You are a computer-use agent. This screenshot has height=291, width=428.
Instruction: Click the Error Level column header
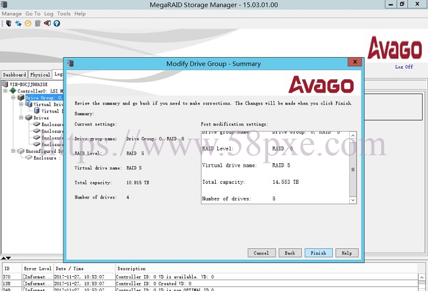[x=38, y=269]
